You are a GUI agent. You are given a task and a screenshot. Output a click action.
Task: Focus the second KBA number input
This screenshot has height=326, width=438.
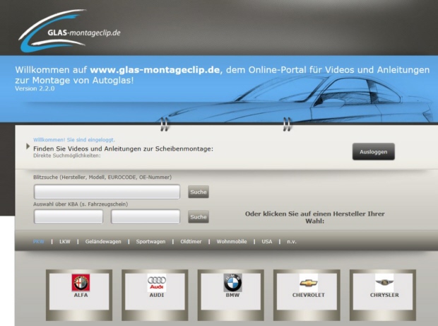tap(146, 216)
